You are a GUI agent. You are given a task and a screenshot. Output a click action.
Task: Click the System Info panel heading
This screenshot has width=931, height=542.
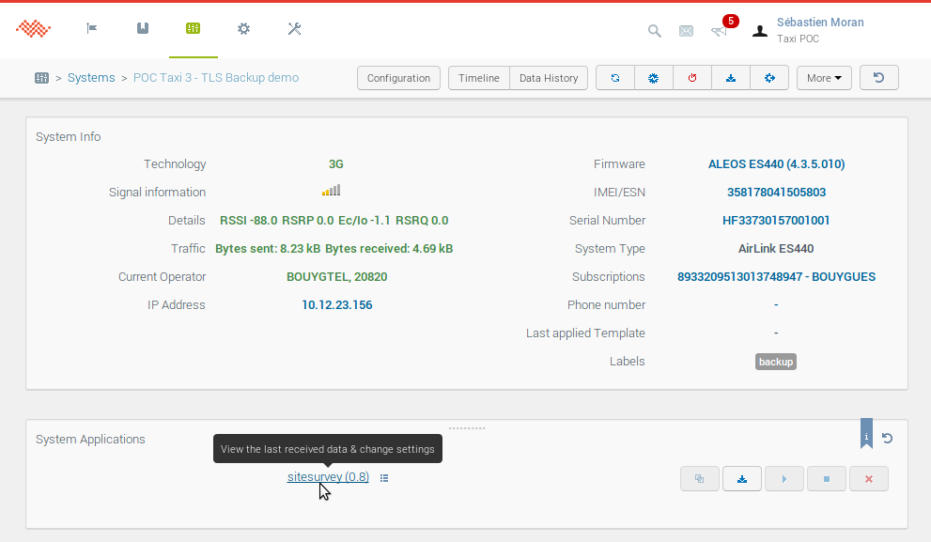(x=69, y=136)
